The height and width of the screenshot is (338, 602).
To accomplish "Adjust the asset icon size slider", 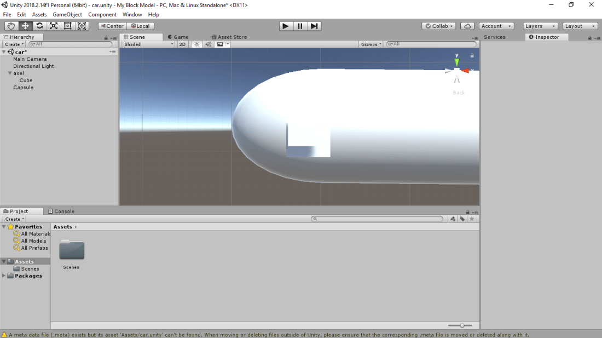I will (462, 325).
